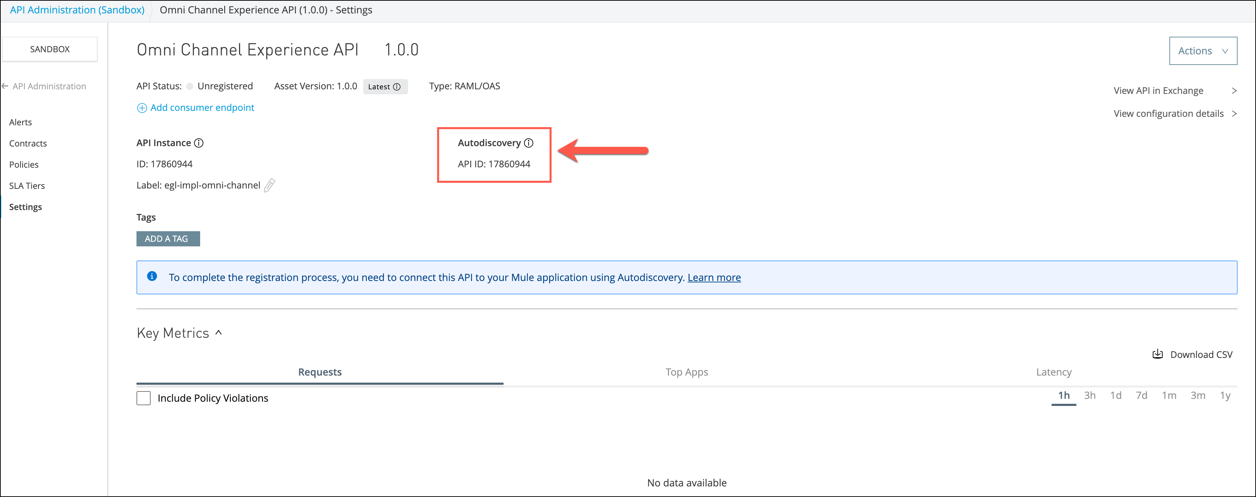Select the 3m time range
The height and width of the screenshot is (497, 1256).
coord(1198,396)
